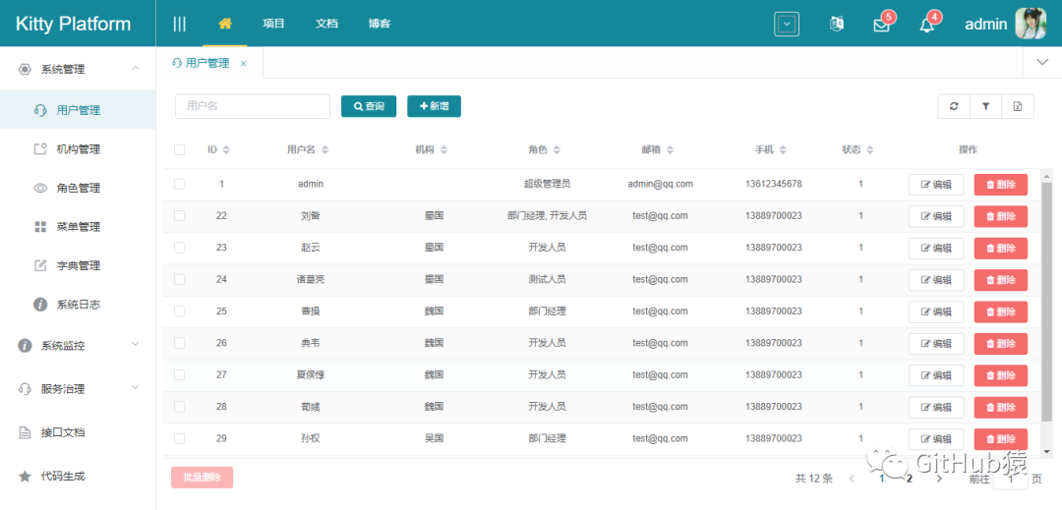
Task: Focus the 用户名 search field
Action: (253, 106)
